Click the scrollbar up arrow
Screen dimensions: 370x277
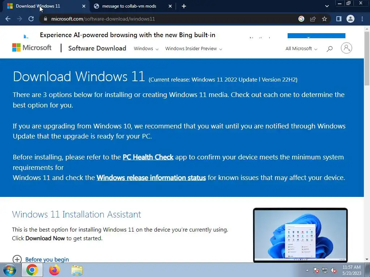coord(367,28)
